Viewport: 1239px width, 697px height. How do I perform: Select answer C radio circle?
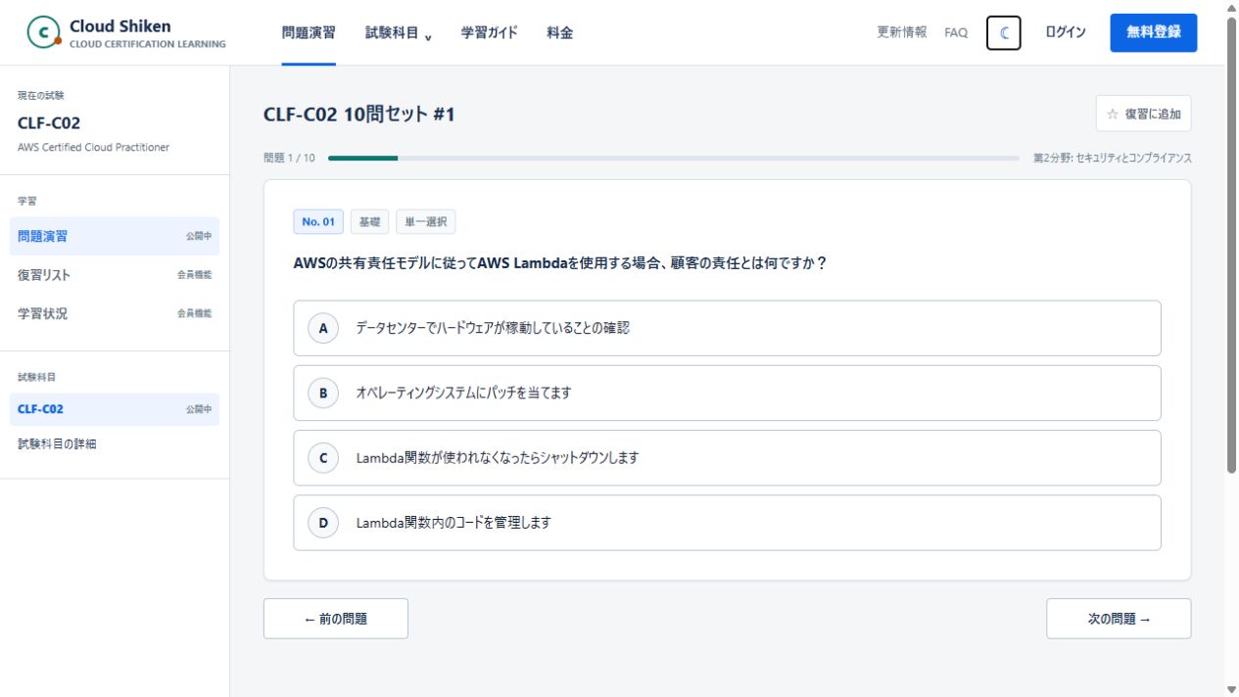click(323, 457)
